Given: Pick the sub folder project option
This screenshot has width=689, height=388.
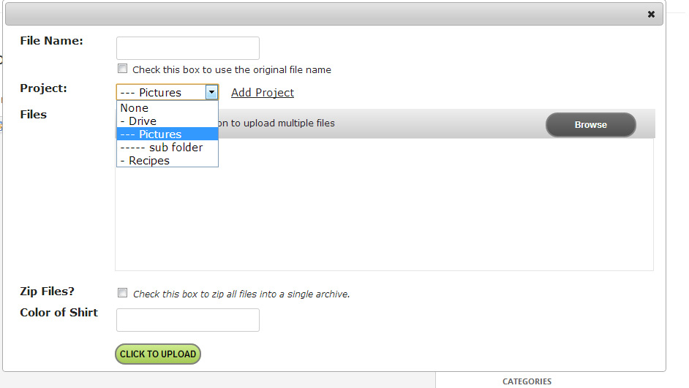Looking at the screenshot, I should 167,148.
